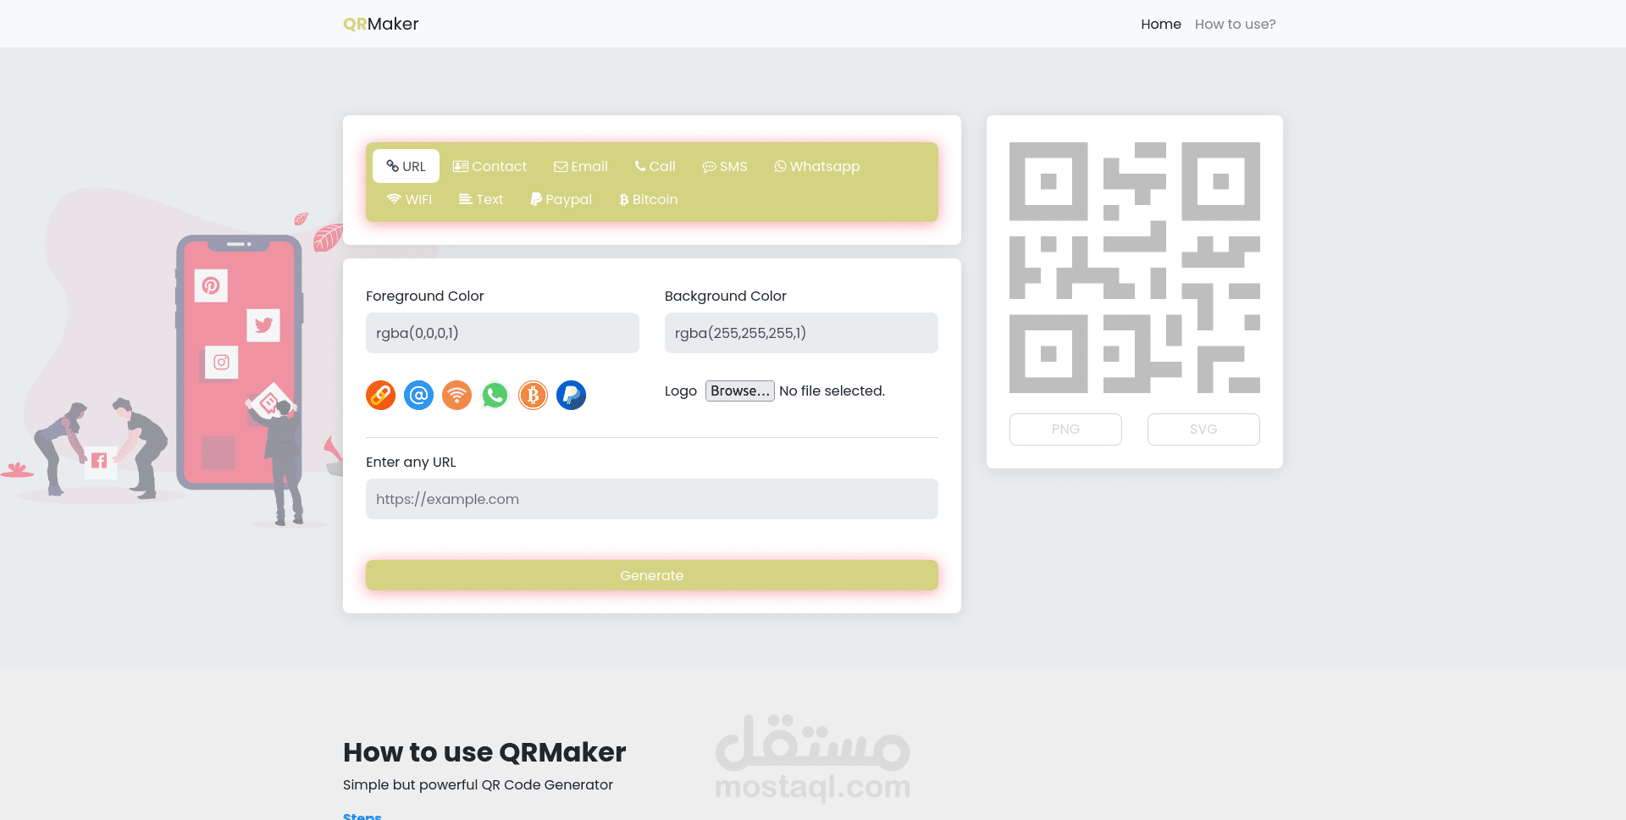
Task: Click the "Simple but powerful QR Code Generator" text
Action: click(x=478, y=784)
